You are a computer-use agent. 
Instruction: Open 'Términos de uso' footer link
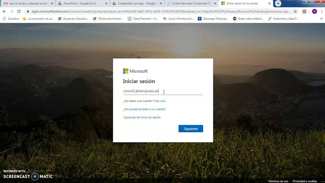(278, 181)
